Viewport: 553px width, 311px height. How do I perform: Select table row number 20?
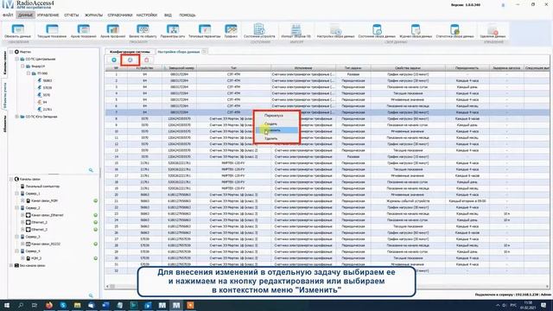(327, 194)
